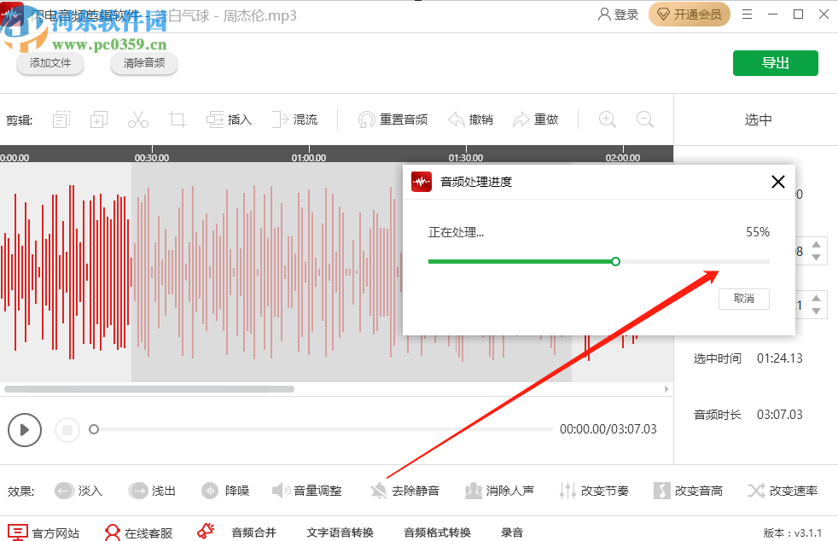This screenshot has height=541, width=838.
Task: Apply the Fade In (淡入) effect
Action: click(79, 491)
